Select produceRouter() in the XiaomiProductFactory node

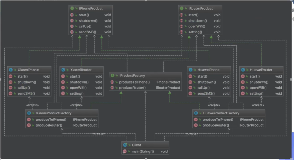(x=49, y=125)
